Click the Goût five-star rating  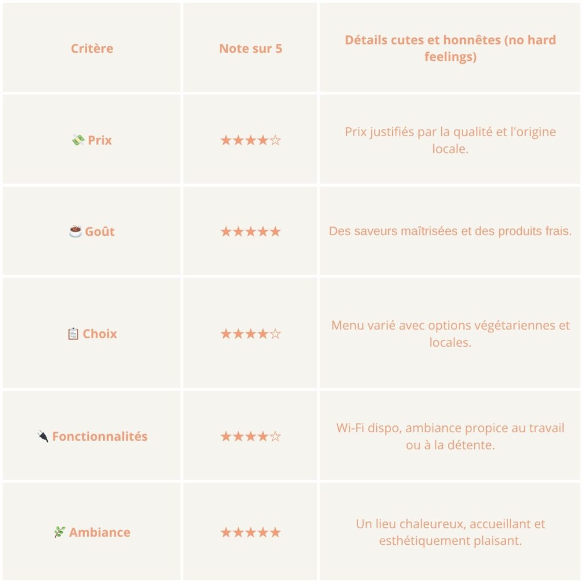(251, 231)
